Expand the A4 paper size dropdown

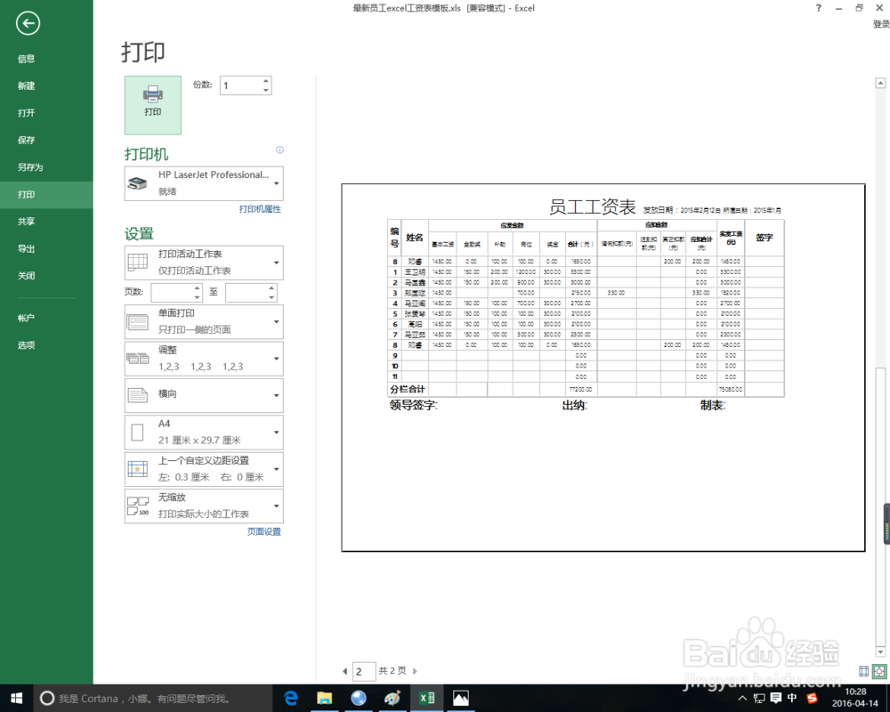point(204,432)
